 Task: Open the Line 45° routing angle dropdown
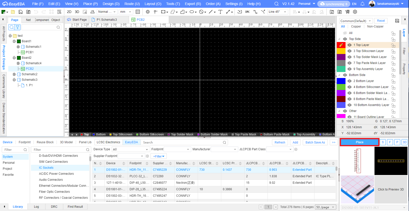[277, 12]
